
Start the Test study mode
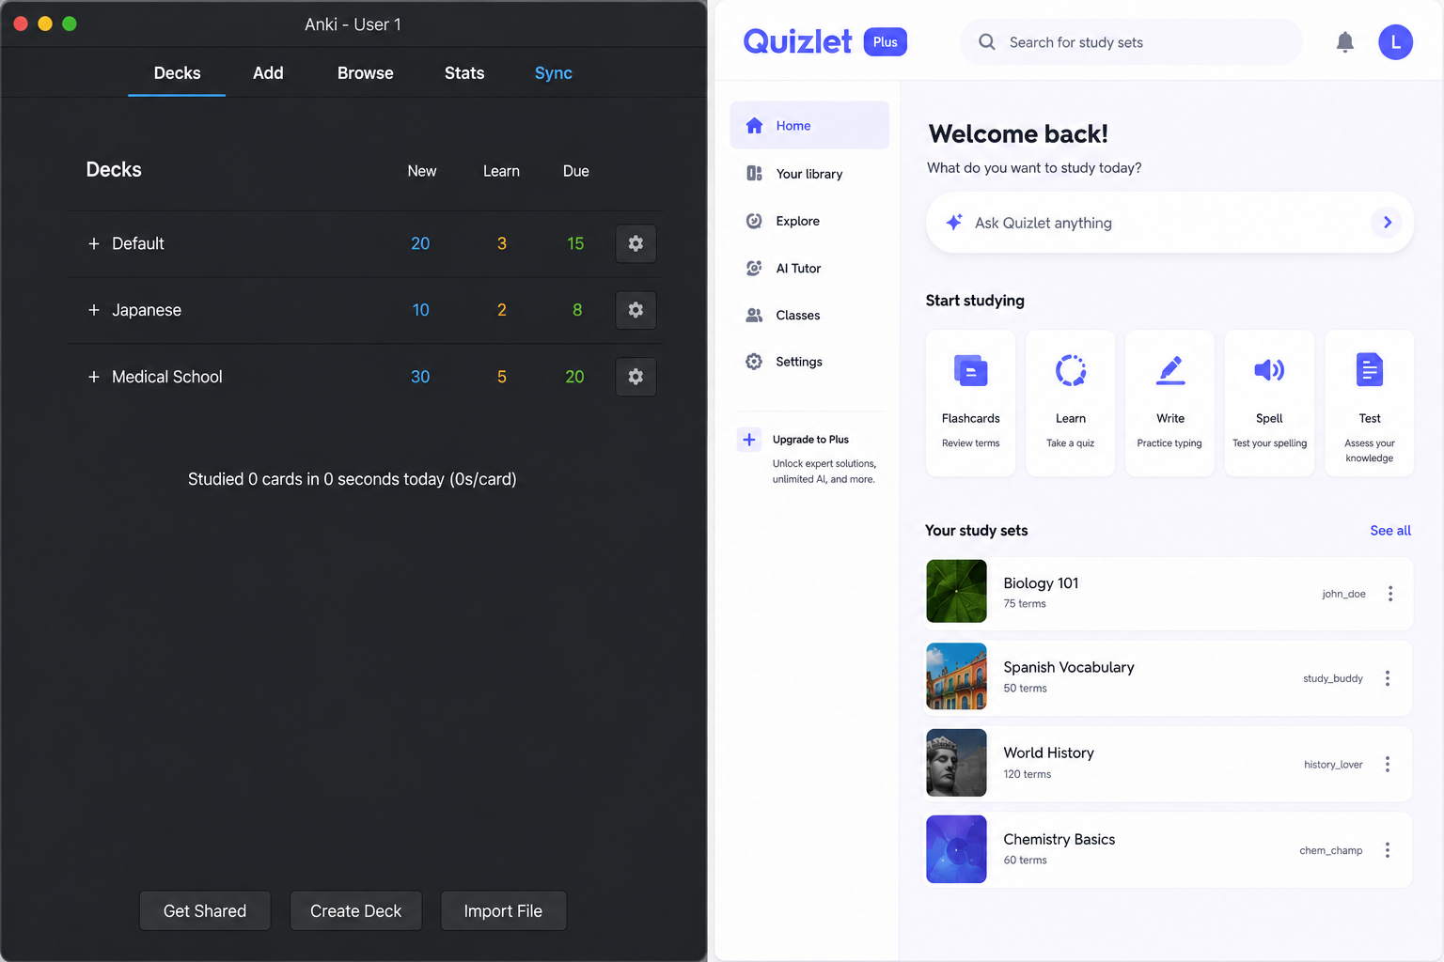pyautogui.click(x=1370, y=403)
